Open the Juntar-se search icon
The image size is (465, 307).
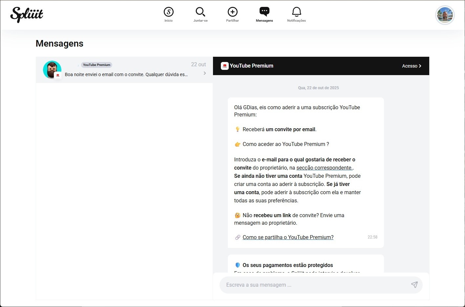click(200, 12)
